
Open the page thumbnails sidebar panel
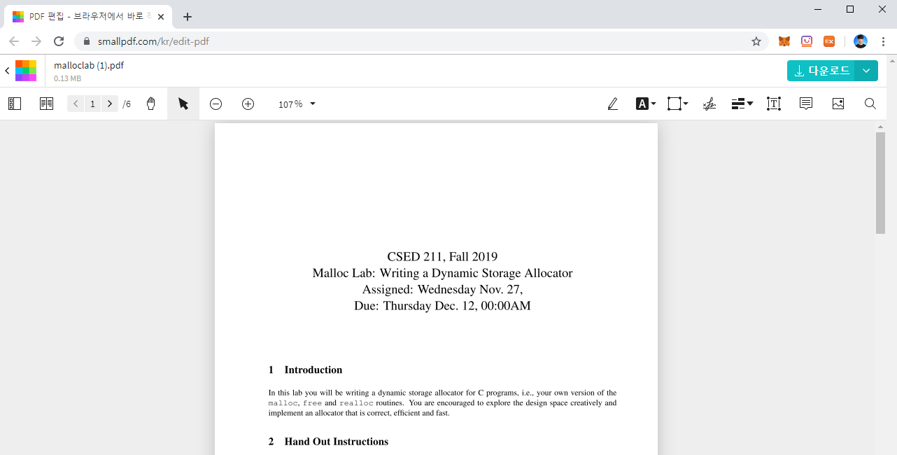[15, 104]
